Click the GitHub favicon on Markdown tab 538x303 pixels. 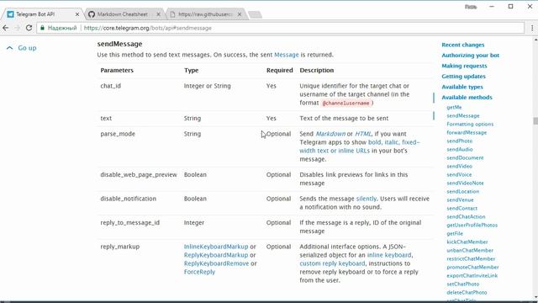[92, 14]
